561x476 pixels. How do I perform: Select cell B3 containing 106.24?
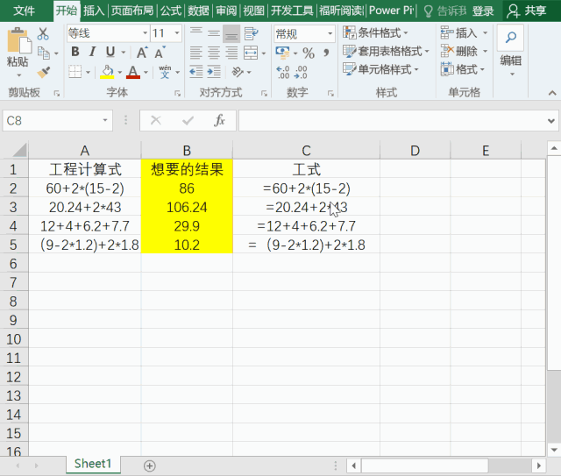click(187, 207)
